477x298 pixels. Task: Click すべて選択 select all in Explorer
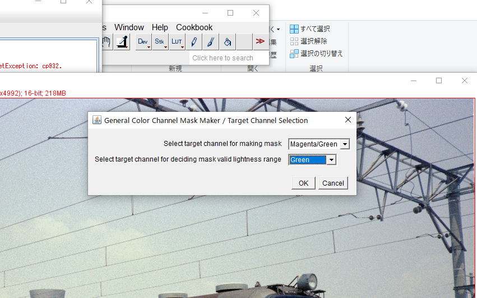pos(309,29)
